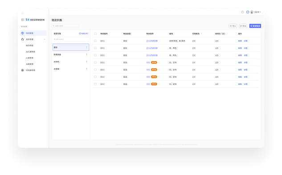The image size is (282, 175).
Task: Open the user name dropdown arrow
Action: pos(260,12)
